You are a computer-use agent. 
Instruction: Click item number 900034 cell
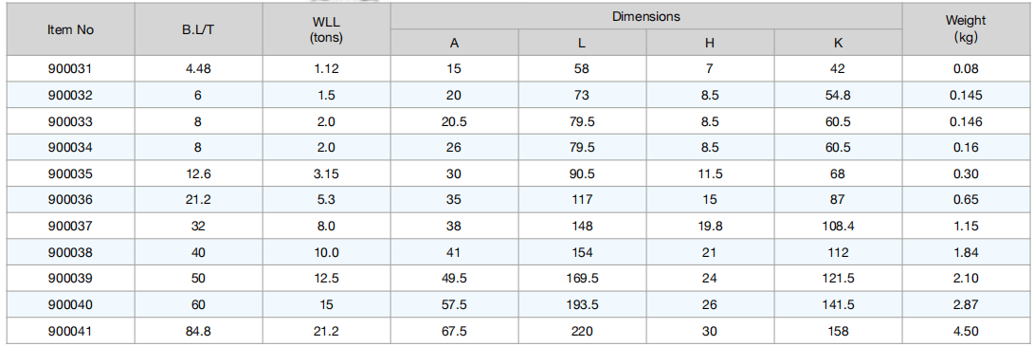70,148
